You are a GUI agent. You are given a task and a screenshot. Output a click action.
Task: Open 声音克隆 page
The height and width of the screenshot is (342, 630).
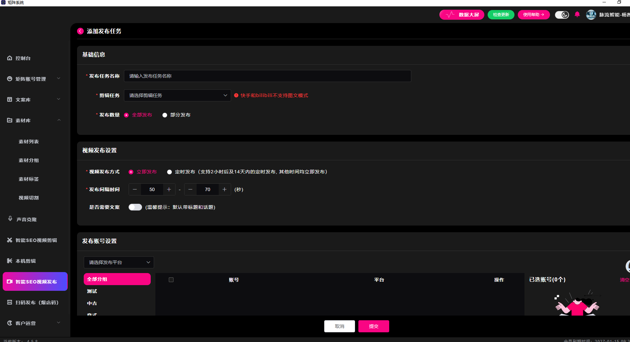pos(26,220)
